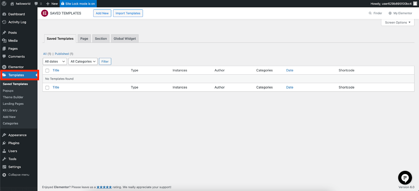This screenshot has width=419, height=191.
Task: Click the Collapse menu arrow icon
Action: (x=4, y=175)
